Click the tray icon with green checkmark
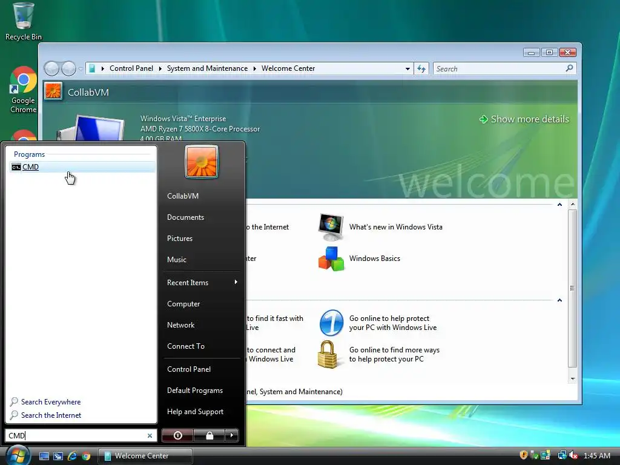620x465 pixels. (534, 455)
